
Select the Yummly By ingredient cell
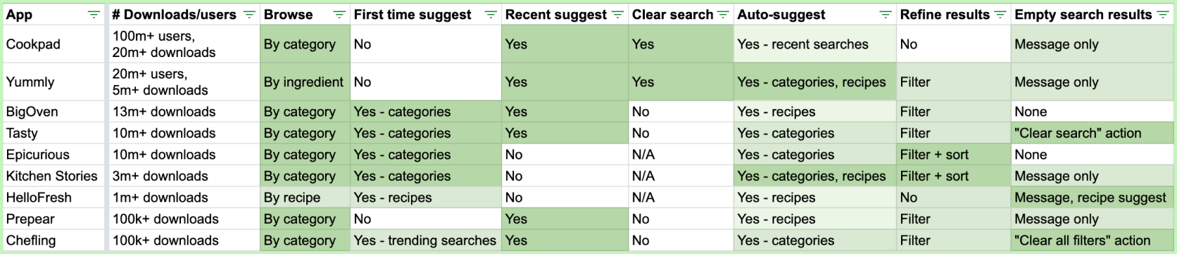click(x=305, y=82)
